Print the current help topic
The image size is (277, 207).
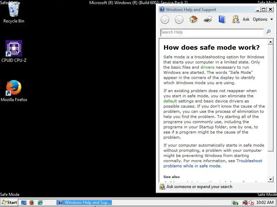[208, 19]
